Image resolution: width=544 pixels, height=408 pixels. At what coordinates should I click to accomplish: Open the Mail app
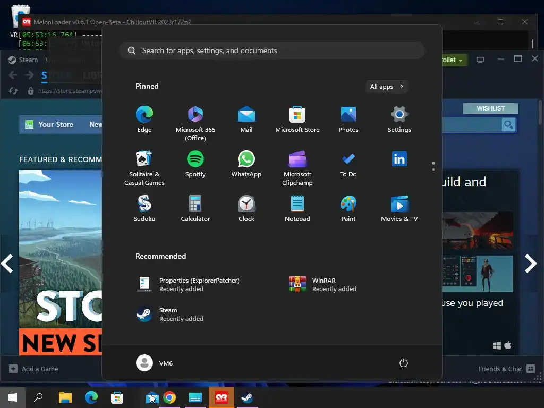point(246,120)
